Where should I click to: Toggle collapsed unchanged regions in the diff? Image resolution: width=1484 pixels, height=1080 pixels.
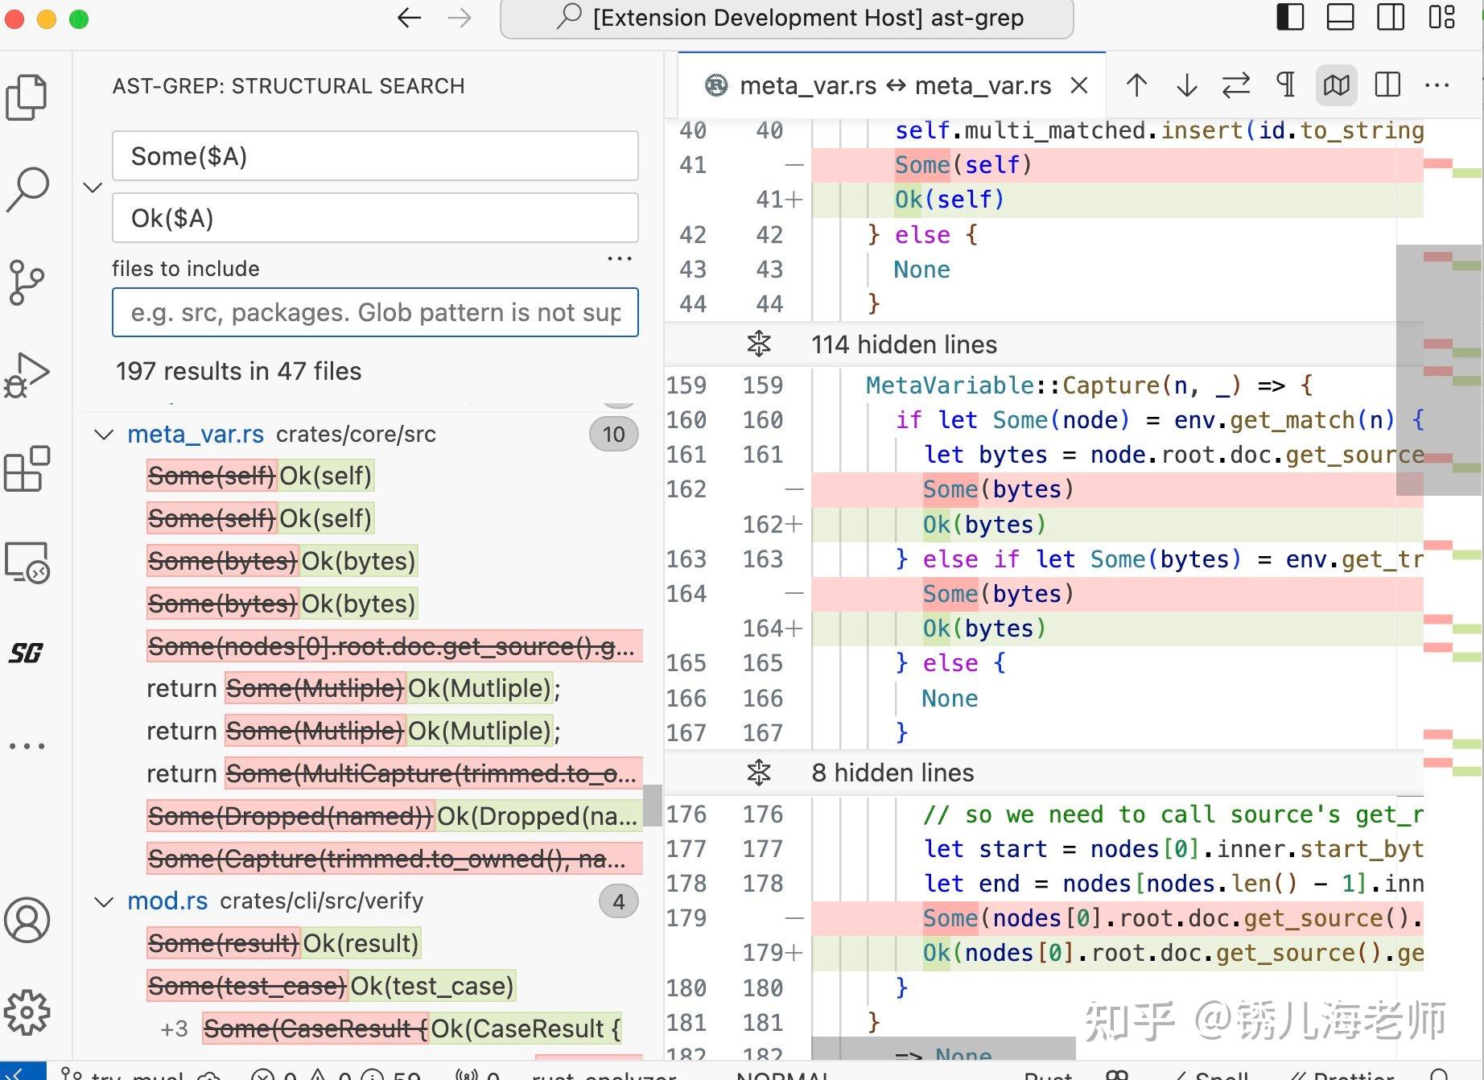(x=1336, y=85)
